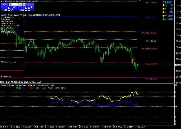Click the TREND heading label

pos(167,2)
